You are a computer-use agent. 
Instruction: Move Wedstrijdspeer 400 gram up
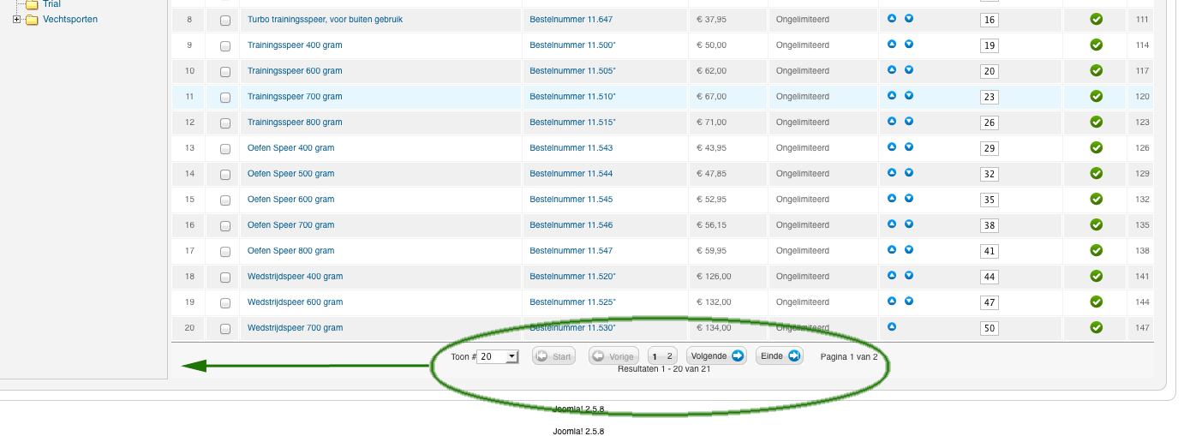tap(891, 275)
